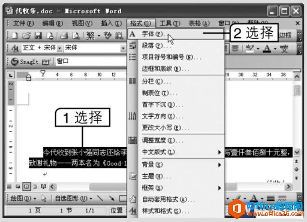This screenshot has height=222, width=307.
Task: Open the 工具(T) menu
Action: (170, 23)
